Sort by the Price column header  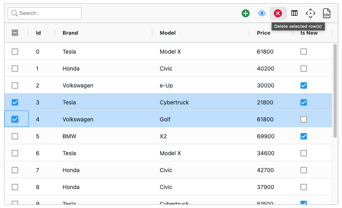(x=263, y=33)
